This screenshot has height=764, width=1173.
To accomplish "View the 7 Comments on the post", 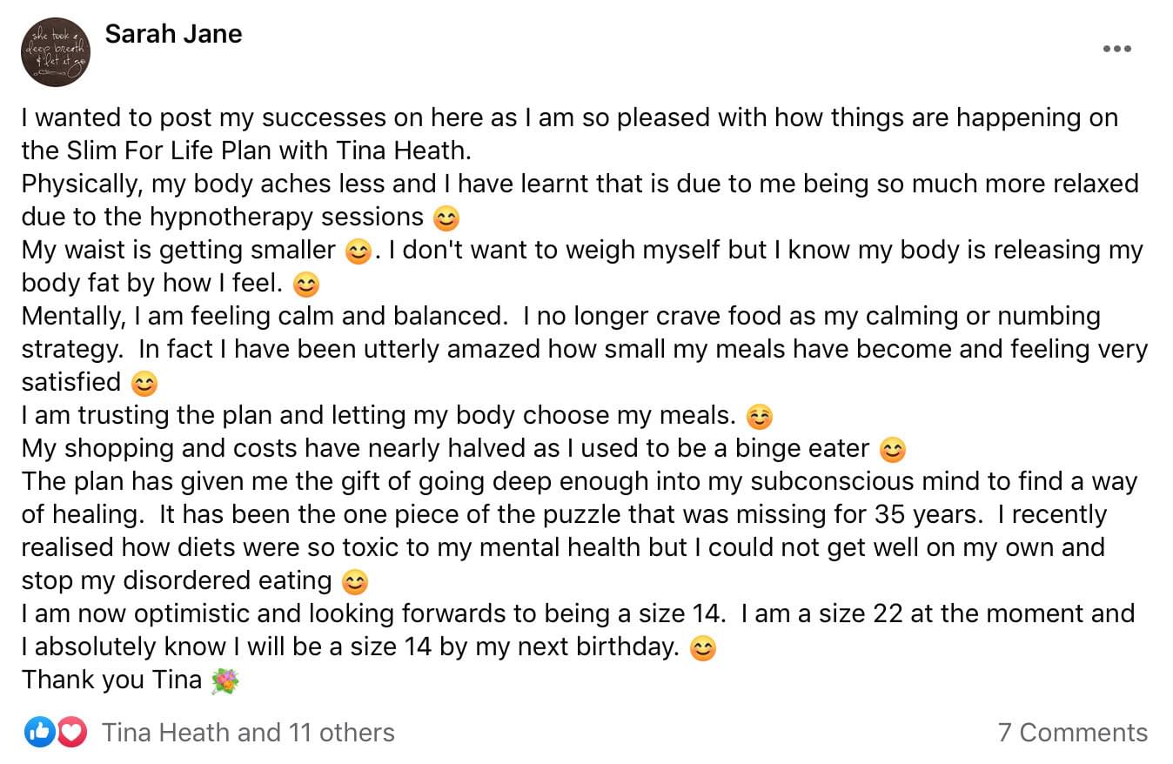I will click(x=1072, y=733).
